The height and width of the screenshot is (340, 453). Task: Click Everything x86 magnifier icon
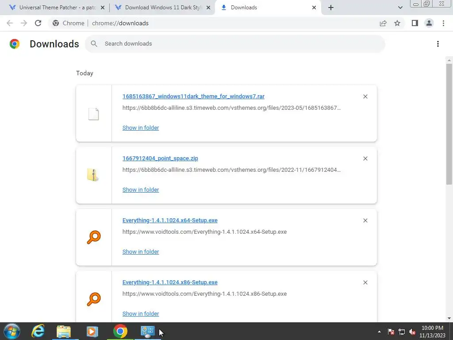(x=94, y=299)
